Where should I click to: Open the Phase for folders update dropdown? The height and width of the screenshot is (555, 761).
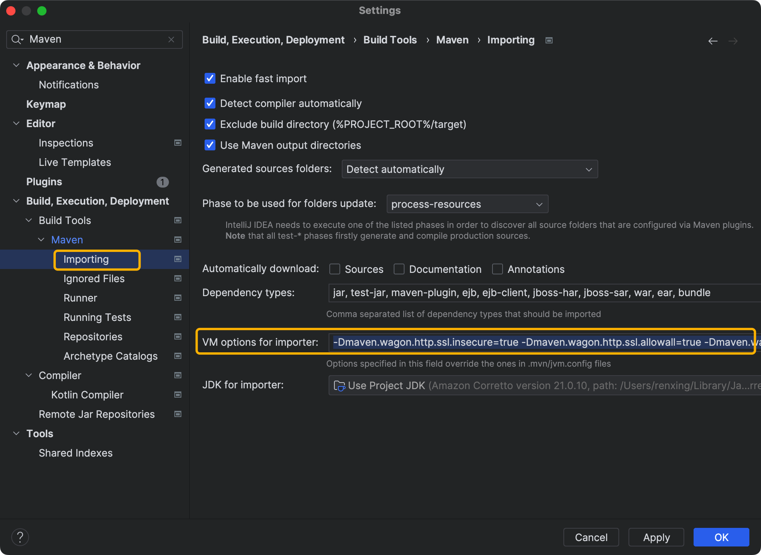click(467, 204)
